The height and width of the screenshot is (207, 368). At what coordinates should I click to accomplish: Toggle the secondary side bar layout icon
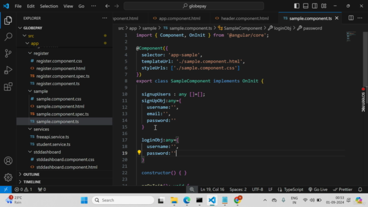pyautogui.click(x=315, y=6)
